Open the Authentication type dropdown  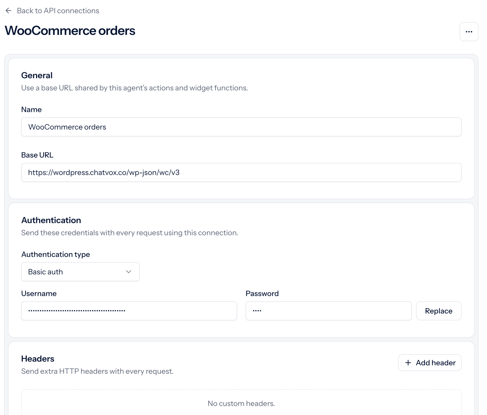tap(80, 272)
